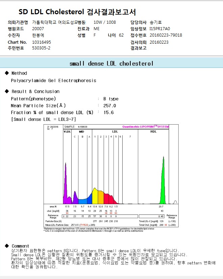223x279 pixels.
Task: Click the patient name '한봉예'
Action: [x=38, y=35]
